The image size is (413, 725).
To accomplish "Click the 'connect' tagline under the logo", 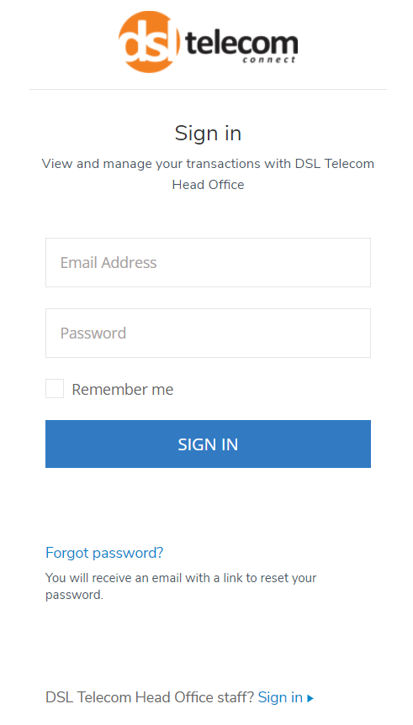I will (269, 59).
